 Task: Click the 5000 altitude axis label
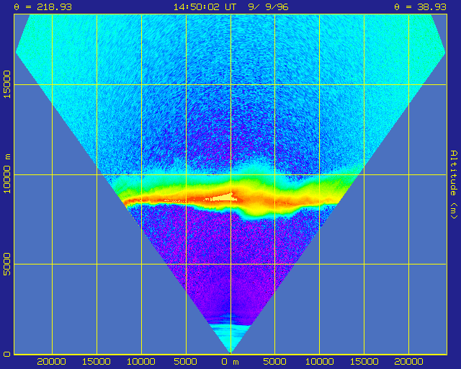[x=7, y=264]
